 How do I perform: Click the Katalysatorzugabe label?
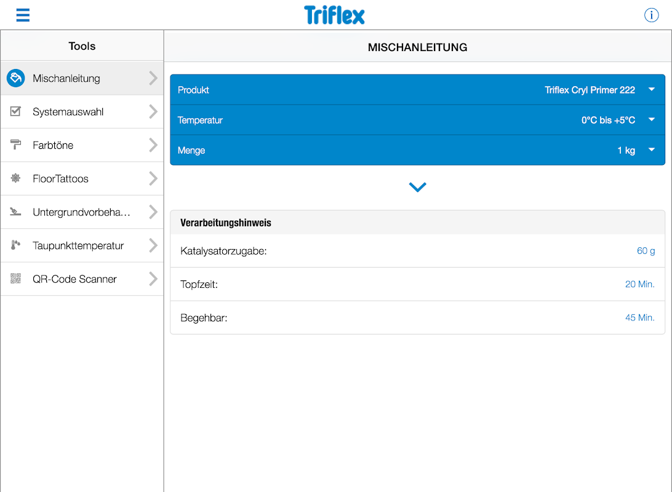point(223,251)
